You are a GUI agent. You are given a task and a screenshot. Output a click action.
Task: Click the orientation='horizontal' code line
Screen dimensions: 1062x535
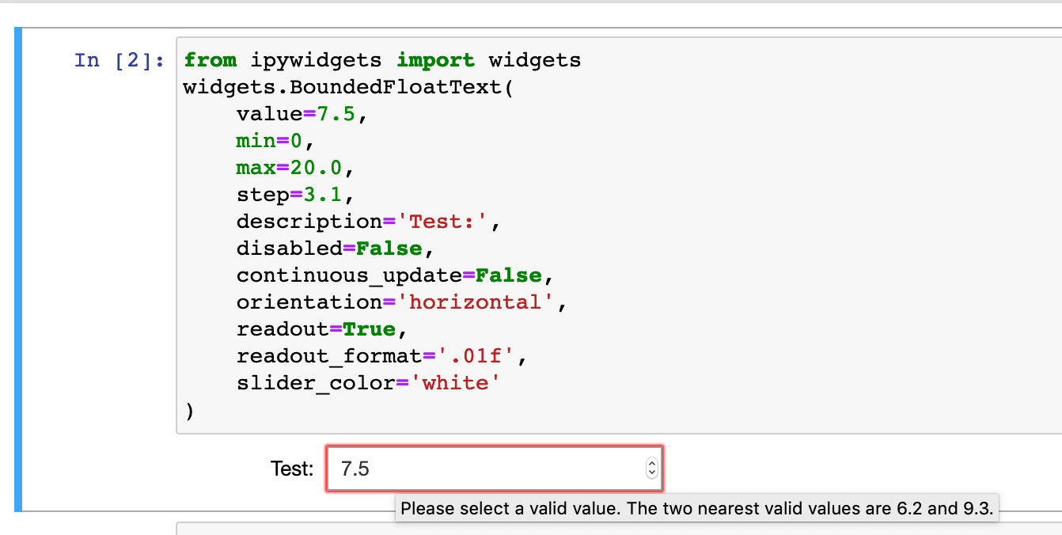[402, 302]
